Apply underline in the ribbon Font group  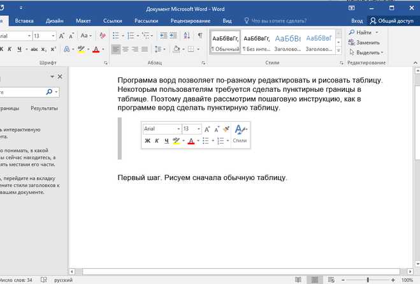click(19, 49)
